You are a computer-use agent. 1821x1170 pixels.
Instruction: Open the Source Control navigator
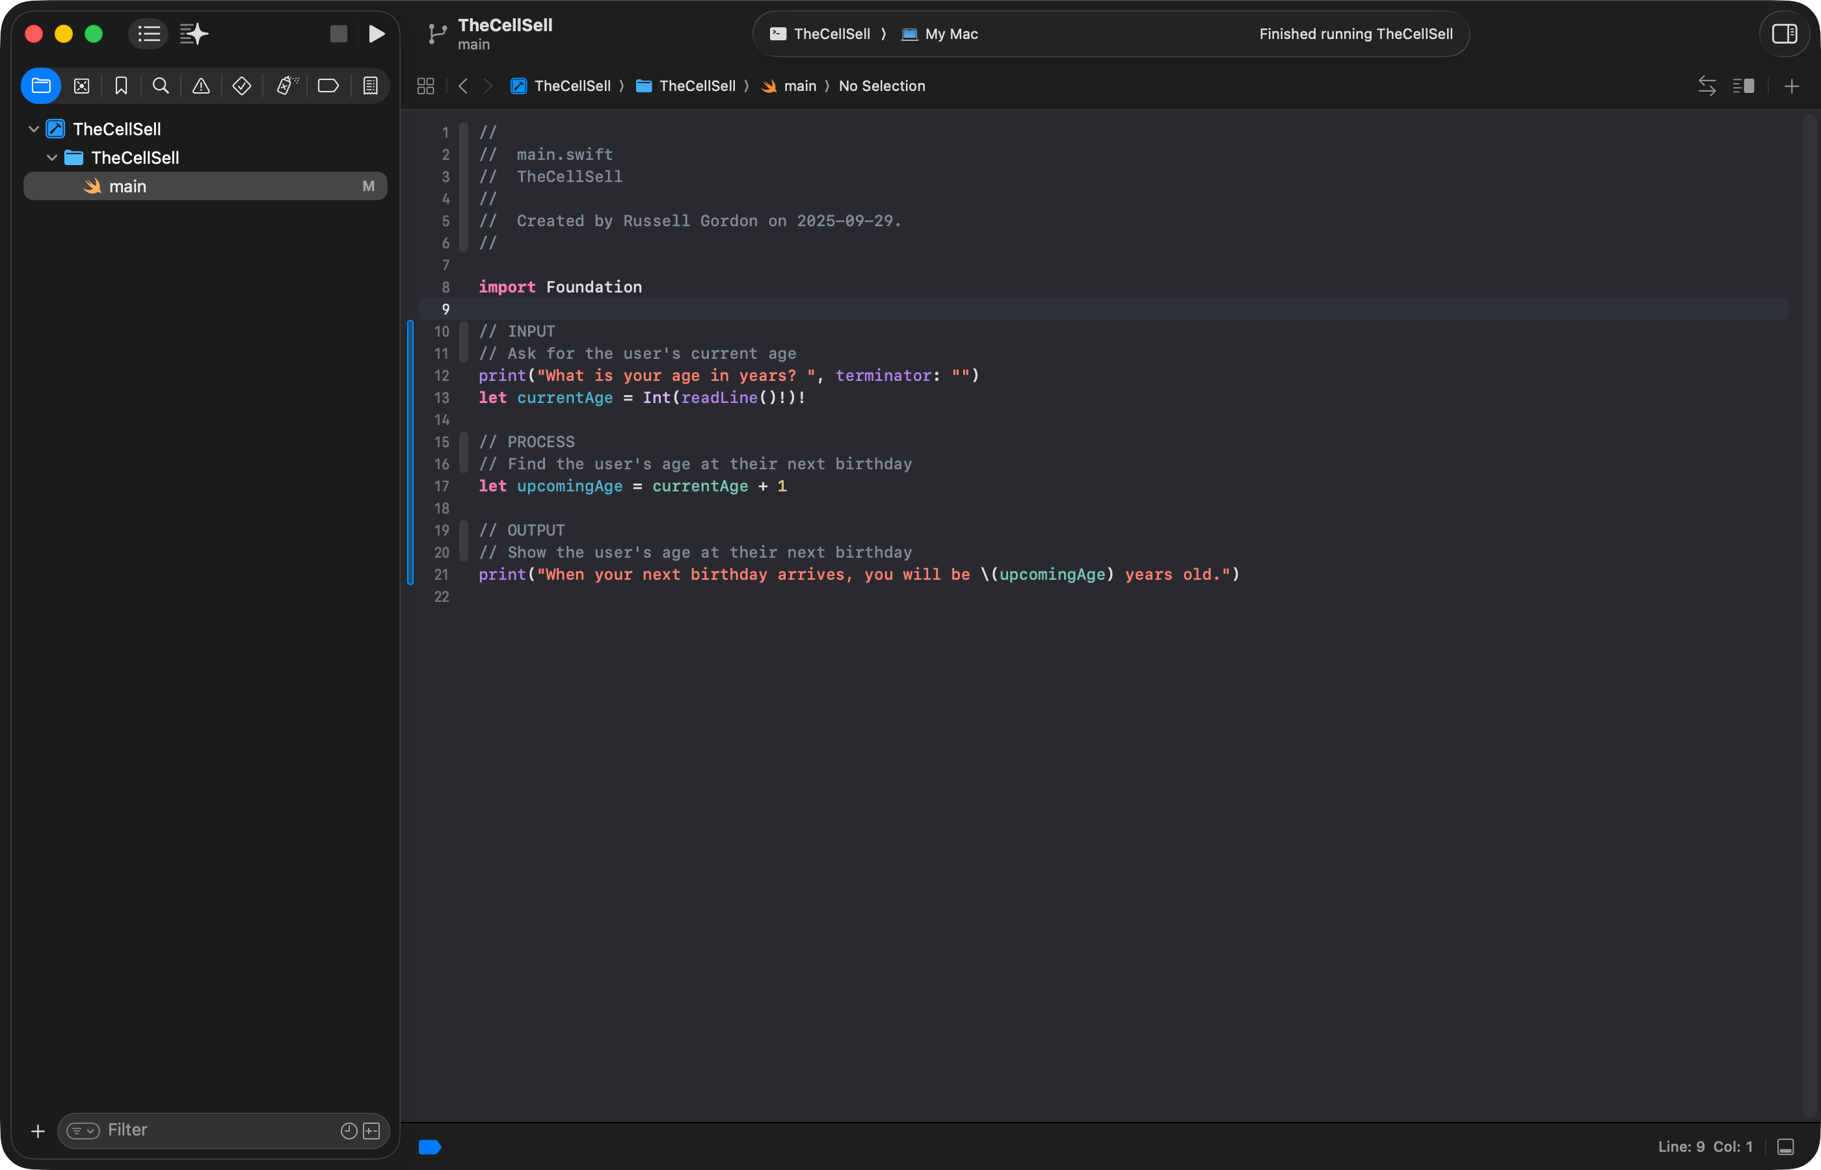(81, 86)
